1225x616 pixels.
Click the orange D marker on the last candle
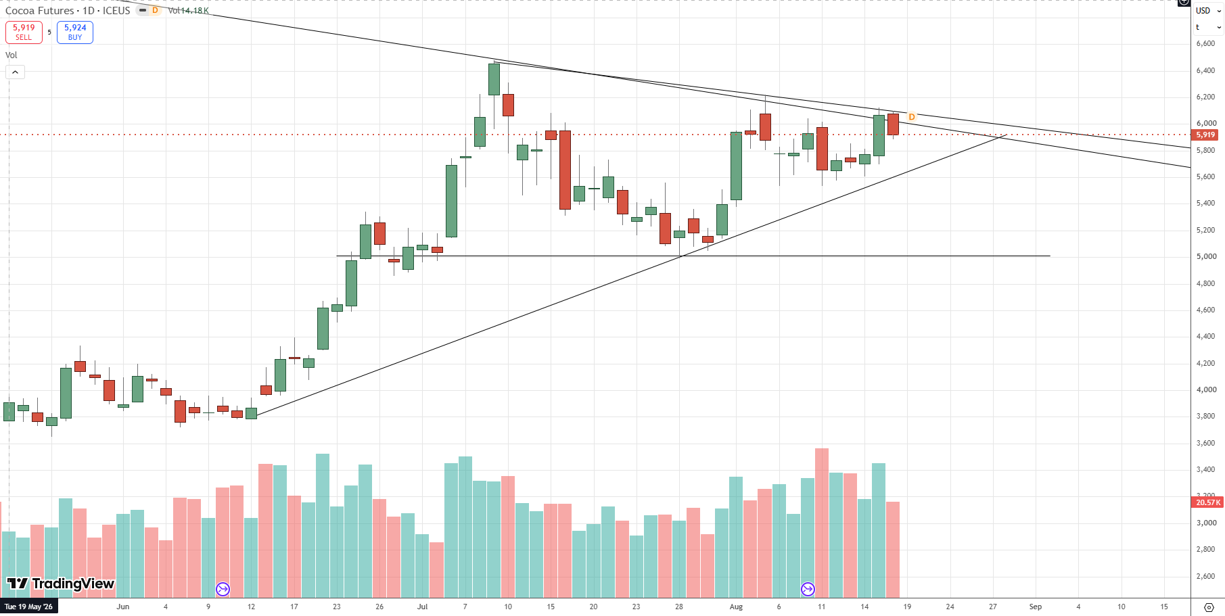[912, 117]
